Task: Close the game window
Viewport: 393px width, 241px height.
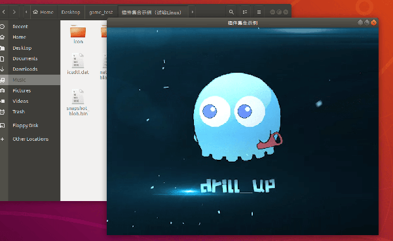Action: [374, 22]
